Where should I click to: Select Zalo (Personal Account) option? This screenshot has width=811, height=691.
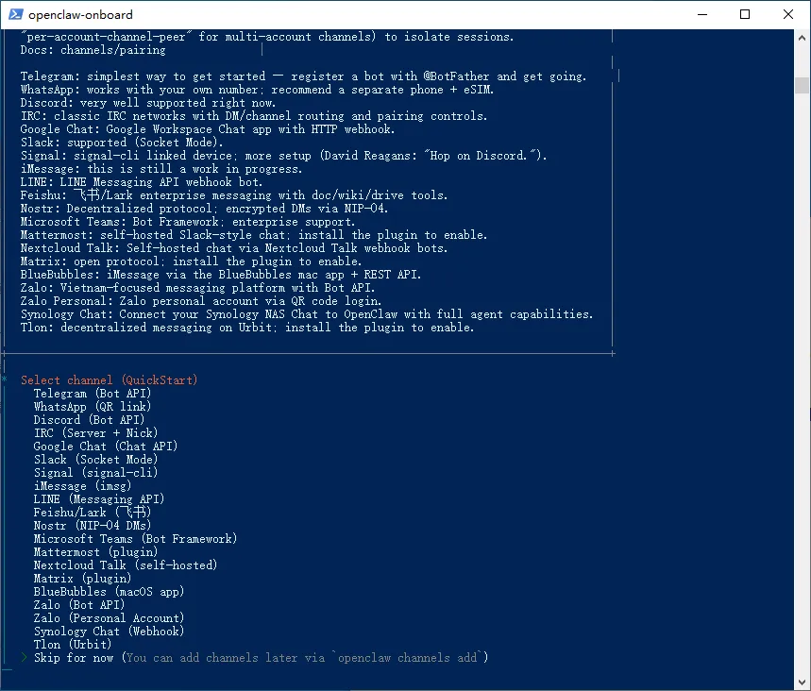[x=110, y=618]
